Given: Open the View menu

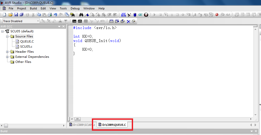Looking at the screenshot, I should click(53, 8).
